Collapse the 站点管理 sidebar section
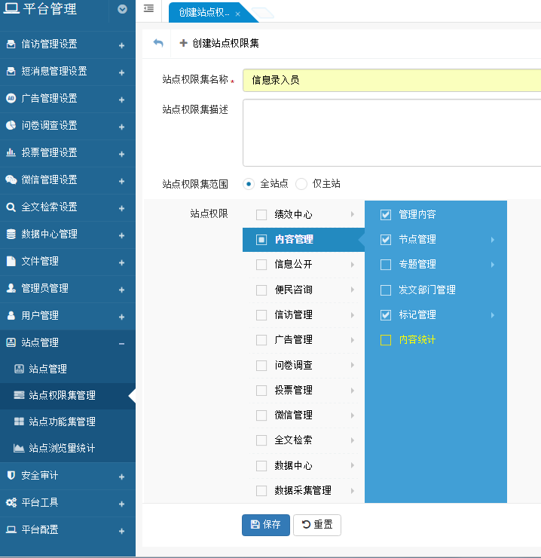Image resolution: width=541 pixels, height=558 pixels. point(121,343)
